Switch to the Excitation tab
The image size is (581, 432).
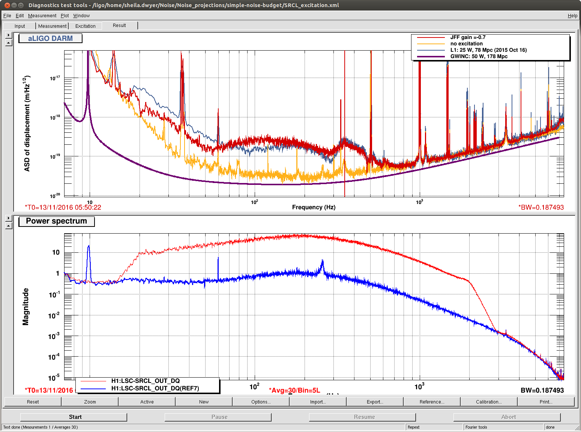point(85,26)
